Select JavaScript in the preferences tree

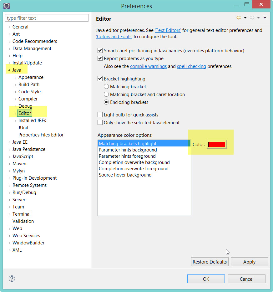click(23, 156)
